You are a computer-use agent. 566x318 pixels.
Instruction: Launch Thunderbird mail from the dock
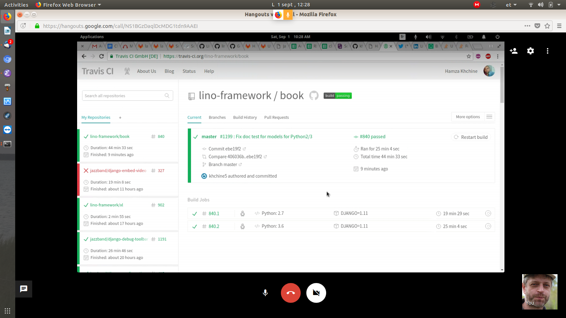(7, 45)
